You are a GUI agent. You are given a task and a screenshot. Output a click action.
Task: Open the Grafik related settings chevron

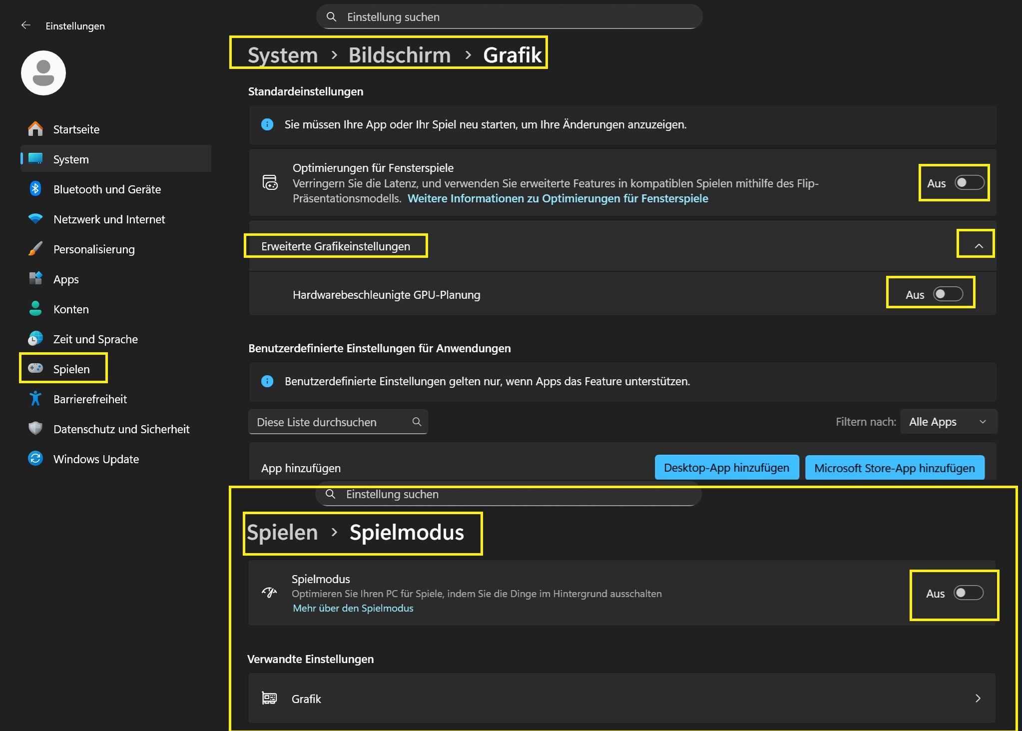tap(978, 699)
